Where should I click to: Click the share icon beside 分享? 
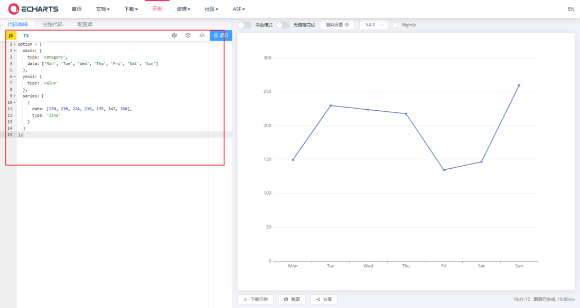318,300
